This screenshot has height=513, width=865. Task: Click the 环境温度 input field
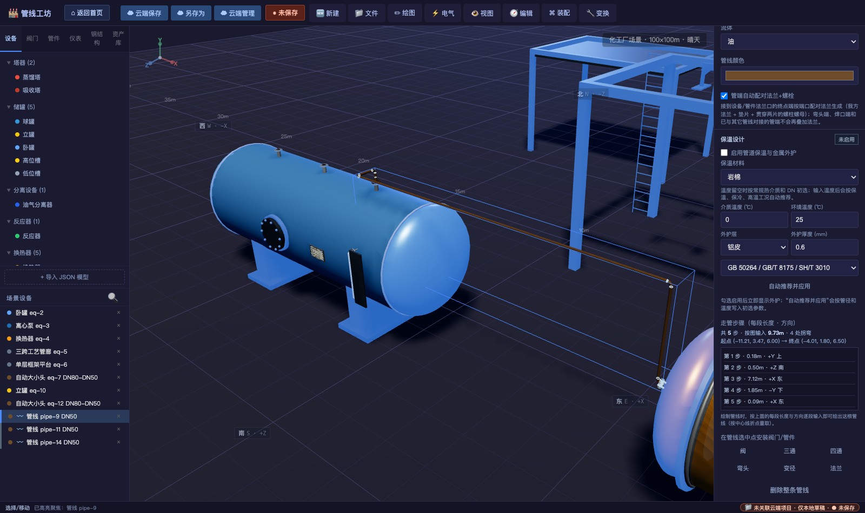[824, 220]
